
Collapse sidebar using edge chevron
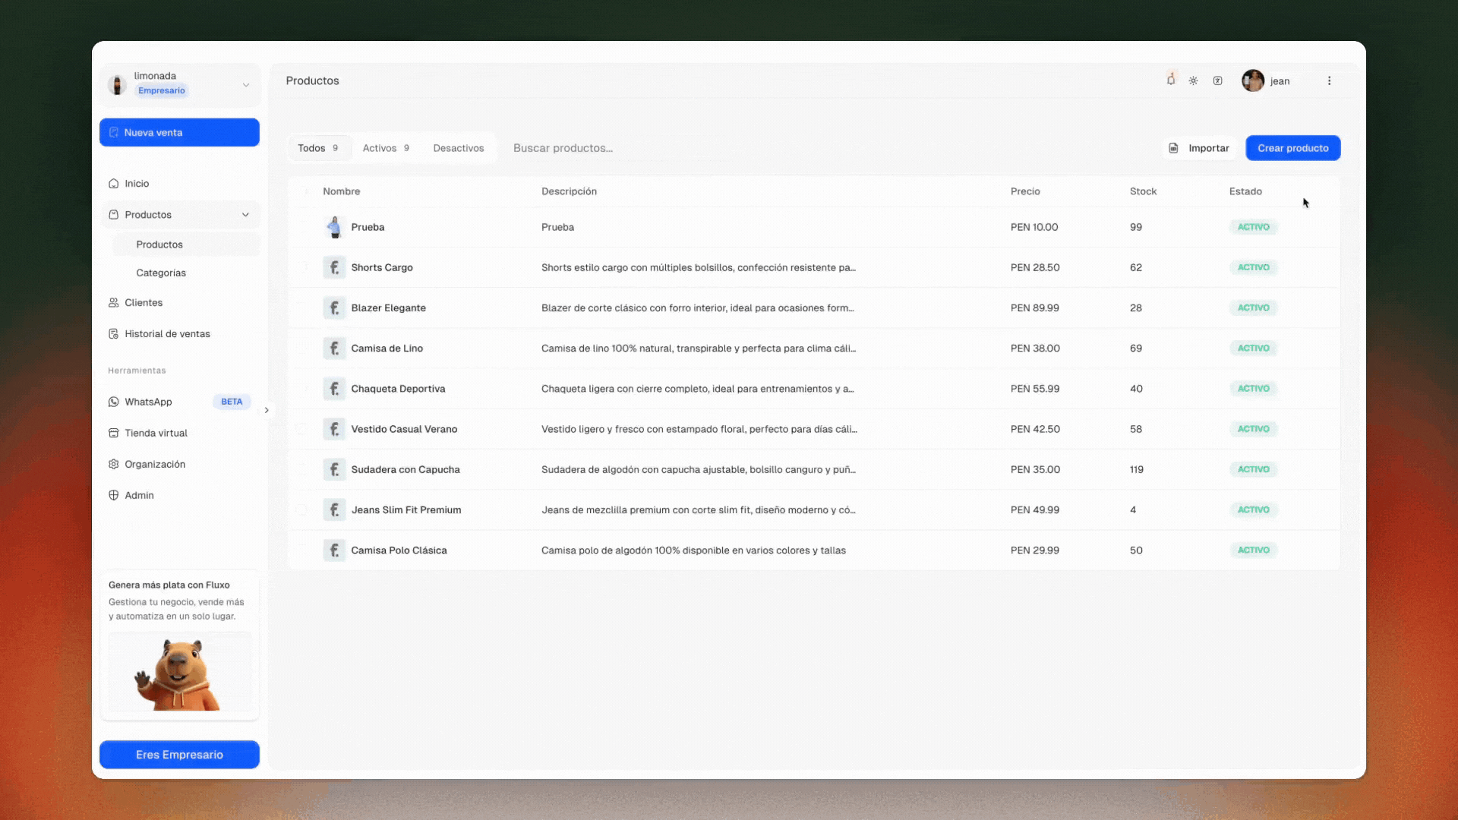[x=267, y=410]
